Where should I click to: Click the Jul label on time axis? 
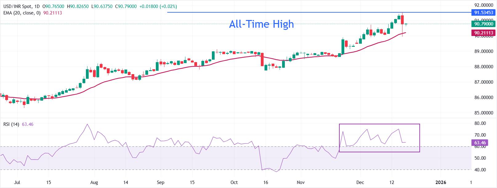[x=17, y=182]
